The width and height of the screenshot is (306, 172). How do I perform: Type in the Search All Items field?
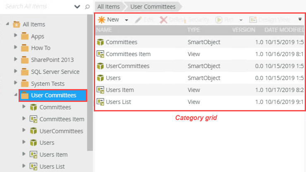(x=37, y=7)
